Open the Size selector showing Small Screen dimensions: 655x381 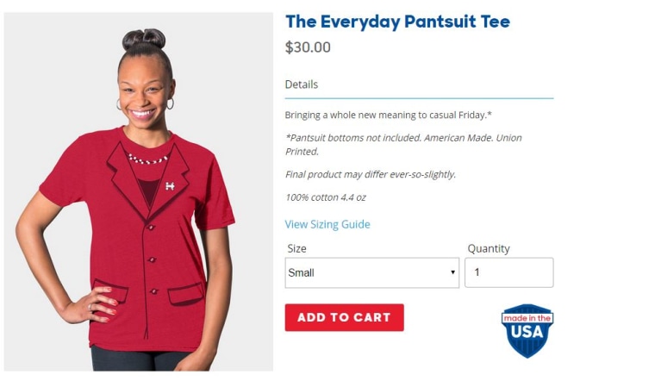click(371, 272)
